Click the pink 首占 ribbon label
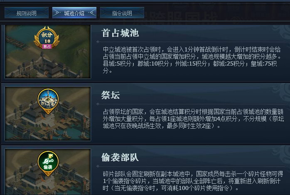 47,46
